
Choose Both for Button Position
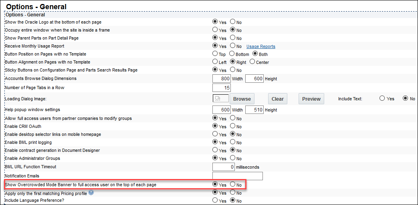pyautogui.click(x=255, y=54)
